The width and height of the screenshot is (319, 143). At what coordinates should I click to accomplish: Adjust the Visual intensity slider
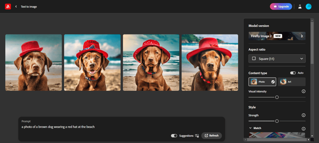(277, 97)
